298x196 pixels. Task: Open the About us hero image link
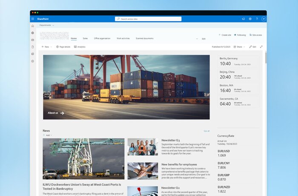pos(56,113)
